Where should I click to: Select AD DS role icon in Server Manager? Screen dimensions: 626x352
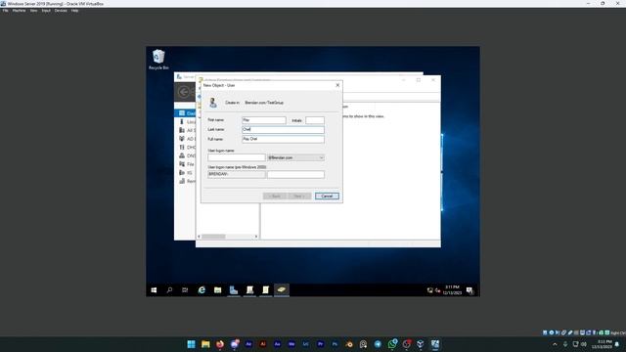pyautogui.click(x=182, y=139)
